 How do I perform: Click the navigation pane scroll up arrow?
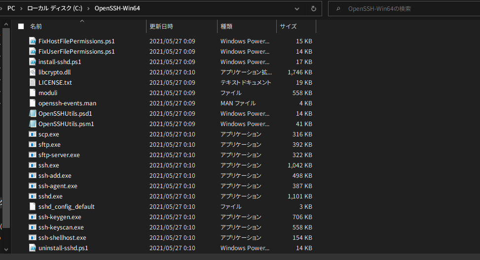6,24
